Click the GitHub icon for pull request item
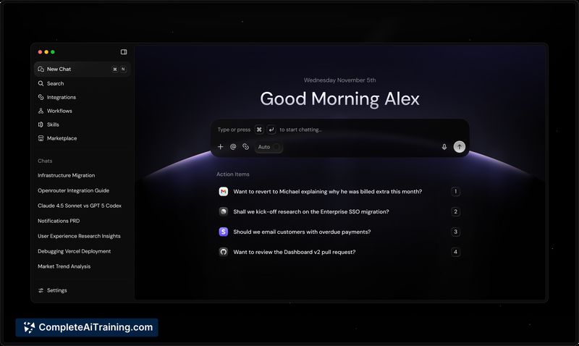Image resolution: width=579 pixels, height=346 pixels. pyautogui.click(x=224, y=252)
